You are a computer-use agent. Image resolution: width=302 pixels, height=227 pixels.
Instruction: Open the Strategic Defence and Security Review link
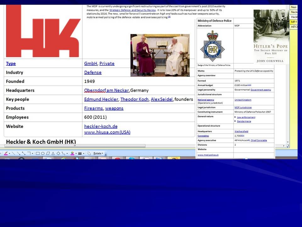[x=132, y=10]
